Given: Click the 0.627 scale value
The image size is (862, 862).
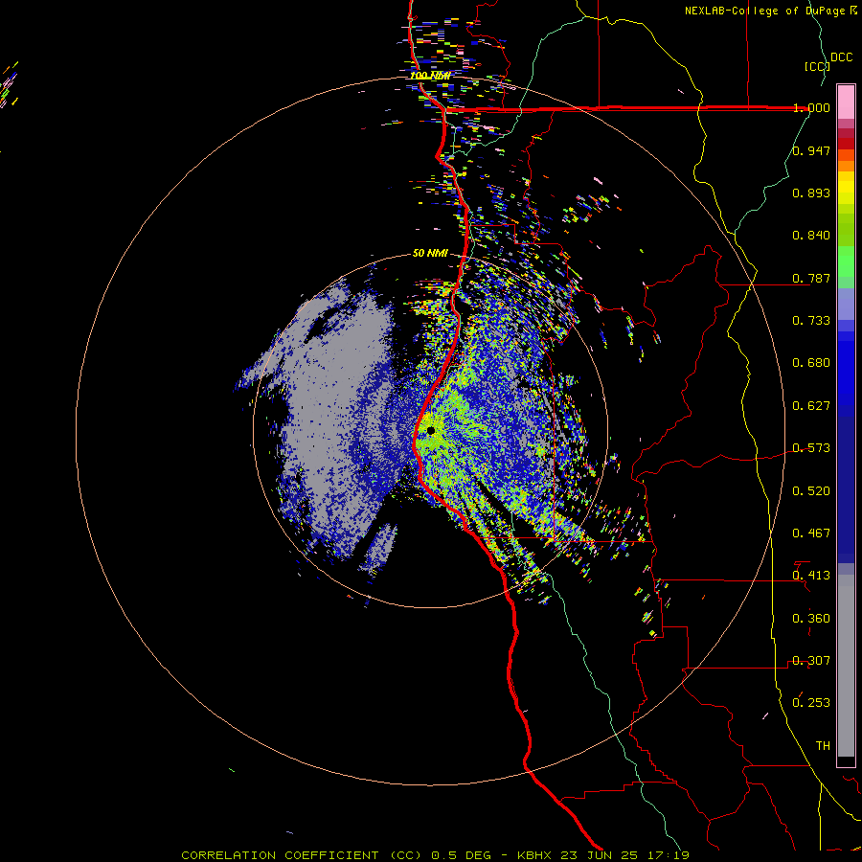Looking at the screenshot, I should [x=811, y=406].
